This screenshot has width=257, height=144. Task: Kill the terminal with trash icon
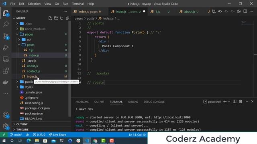coord(241,102)
